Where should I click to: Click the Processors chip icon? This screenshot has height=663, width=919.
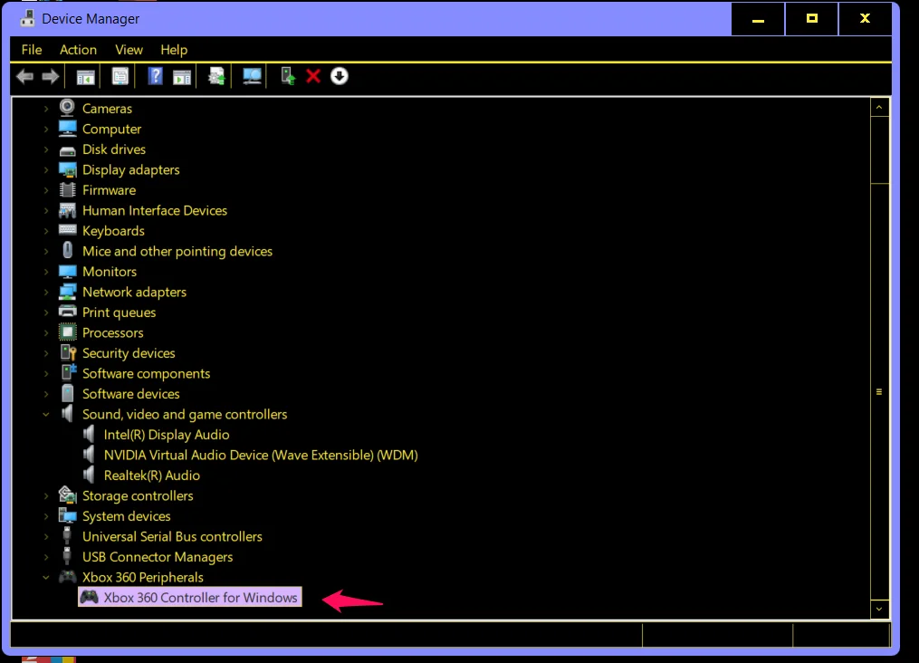pyautogui.click(x=67, y=332)
